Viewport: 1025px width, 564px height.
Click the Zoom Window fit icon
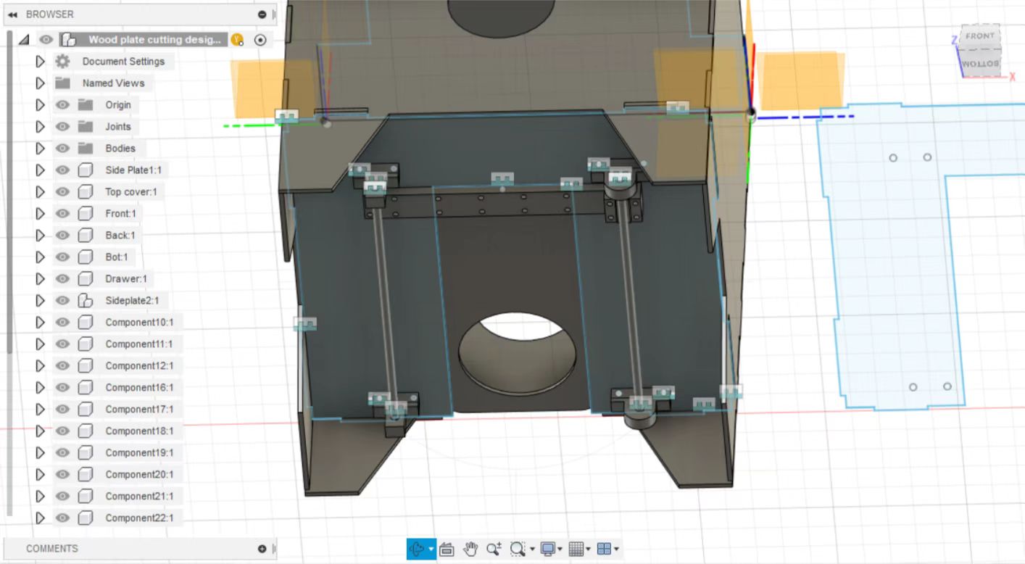point(517,549)
